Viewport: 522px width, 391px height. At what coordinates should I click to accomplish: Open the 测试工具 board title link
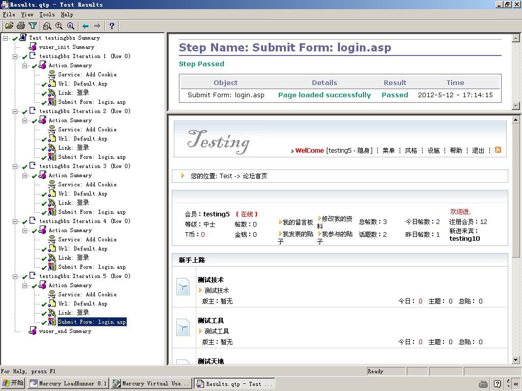coord(211,321)
